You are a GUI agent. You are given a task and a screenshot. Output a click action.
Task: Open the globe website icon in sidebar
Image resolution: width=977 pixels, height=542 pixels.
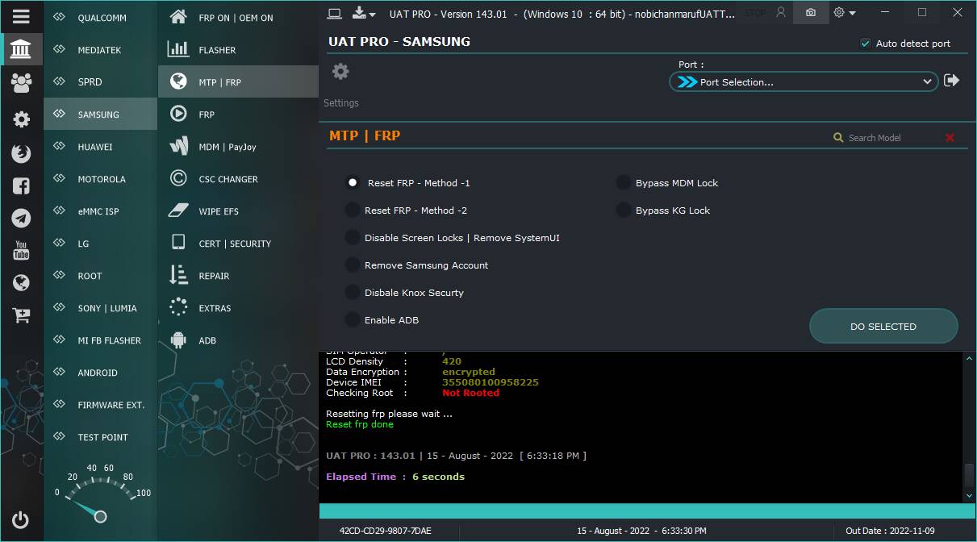[21, 282]
